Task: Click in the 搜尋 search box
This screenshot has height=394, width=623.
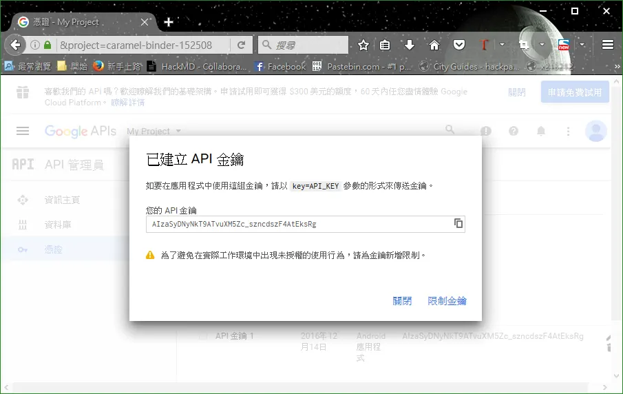Action: pos(303,45)
